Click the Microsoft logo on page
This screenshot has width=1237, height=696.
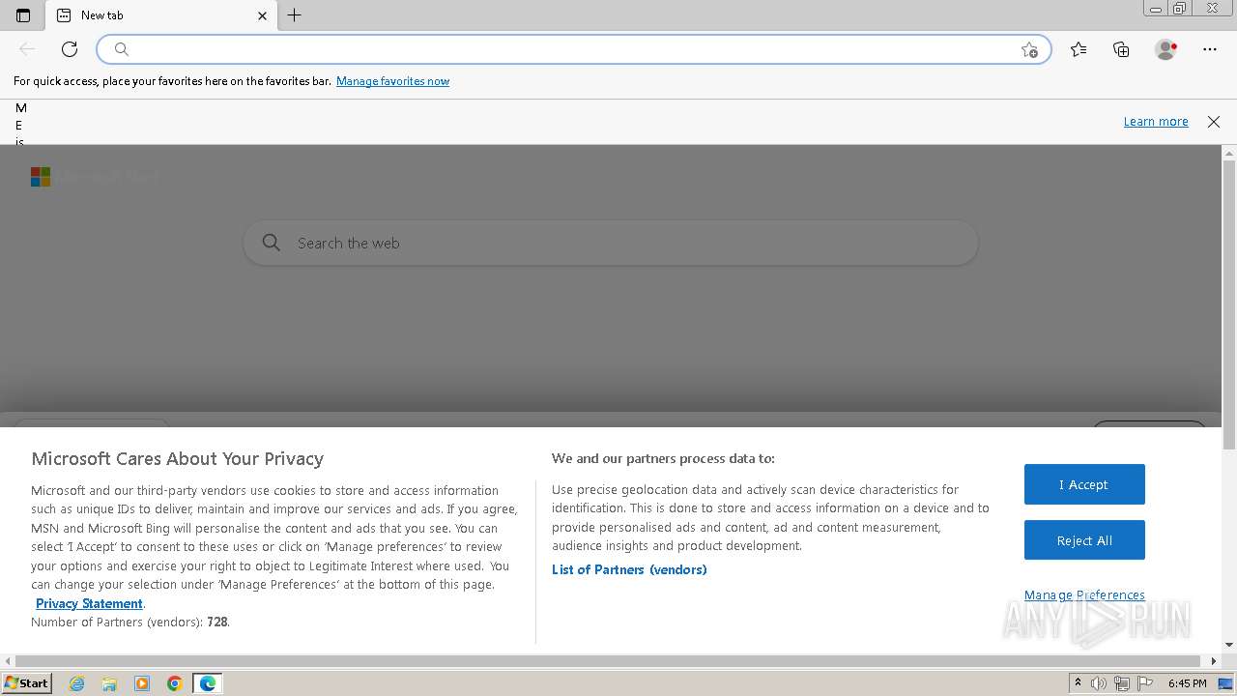tap(41, 177)
